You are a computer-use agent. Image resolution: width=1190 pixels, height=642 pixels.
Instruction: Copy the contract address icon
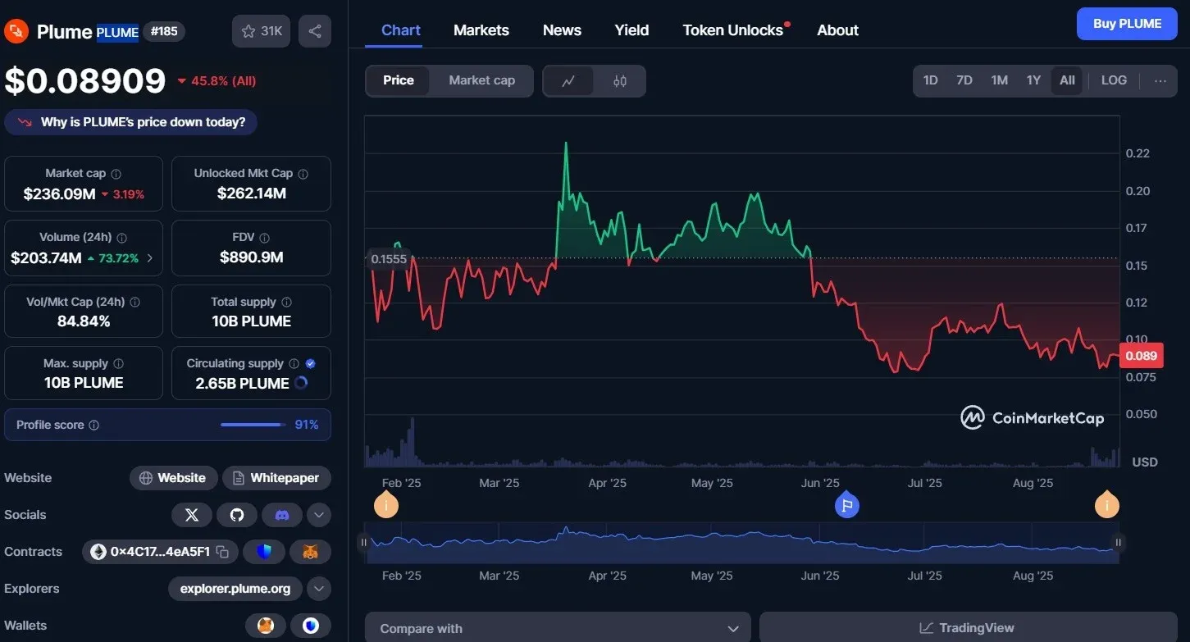(222, 552)
